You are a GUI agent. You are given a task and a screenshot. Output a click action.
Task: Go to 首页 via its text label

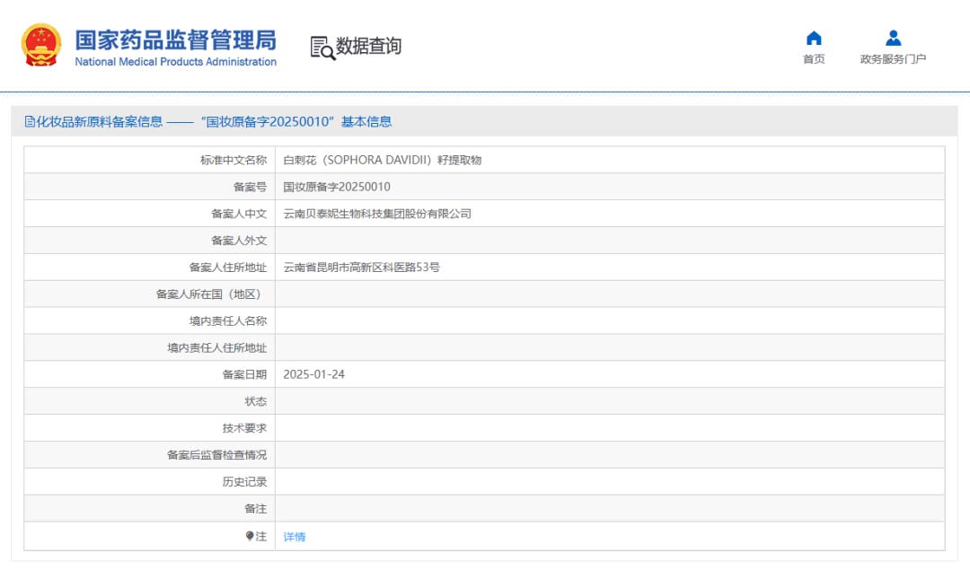point(814,59)
